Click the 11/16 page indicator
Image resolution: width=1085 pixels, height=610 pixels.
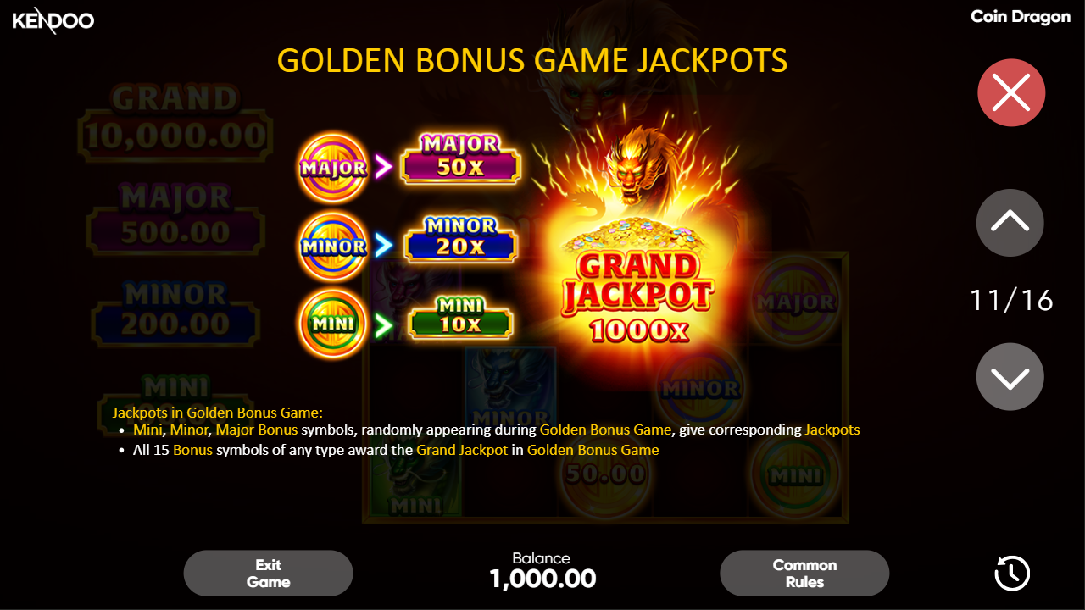[x=1010, y=300]
